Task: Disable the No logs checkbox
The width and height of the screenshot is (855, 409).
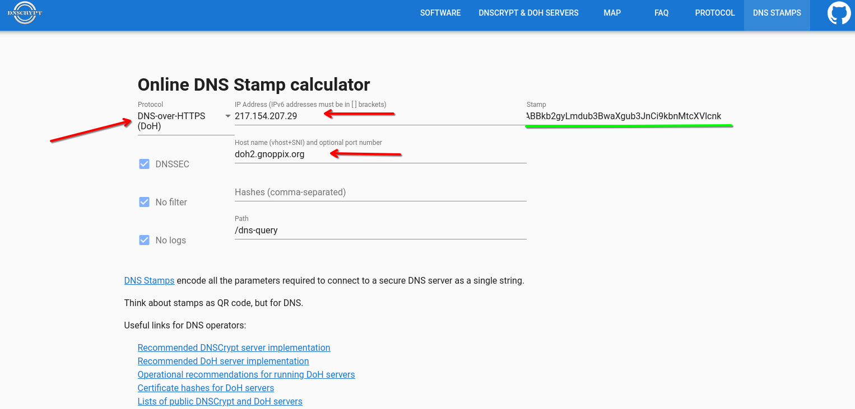Action: point(144,240)
